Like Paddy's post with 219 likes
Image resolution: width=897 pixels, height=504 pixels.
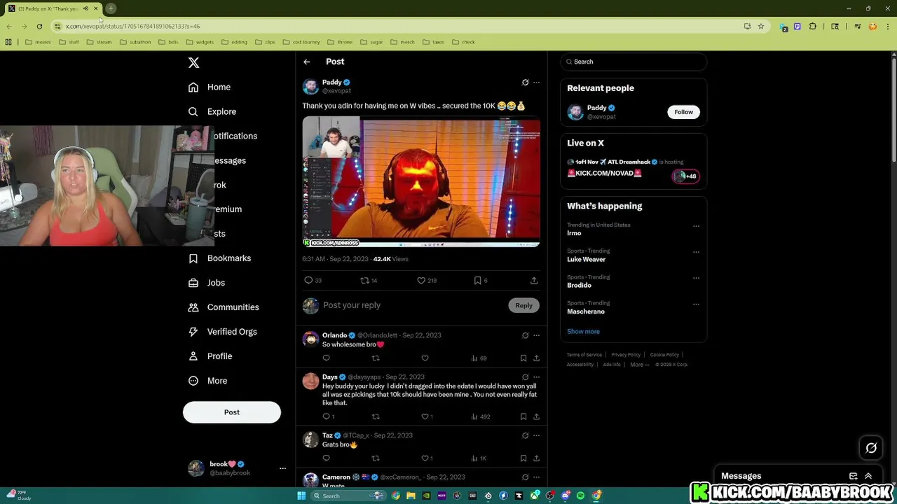427,281
